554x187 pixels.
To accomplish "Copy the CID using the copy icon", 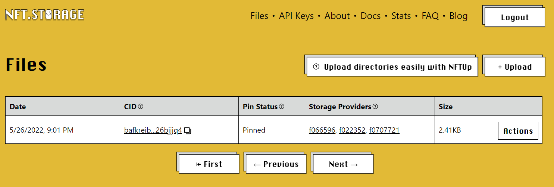I will (x=188, y=131).
